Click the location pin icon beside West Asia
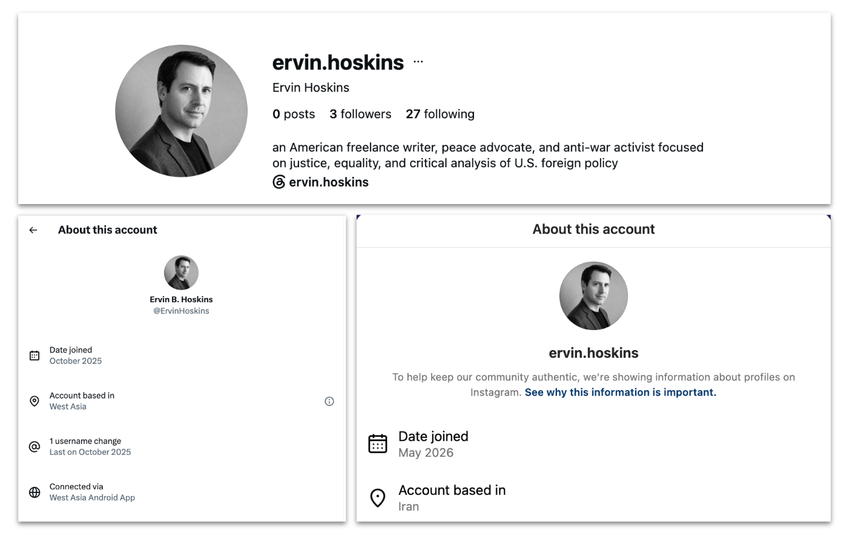Viewport: 850px width, 539px height. click(x=35, y=401)
